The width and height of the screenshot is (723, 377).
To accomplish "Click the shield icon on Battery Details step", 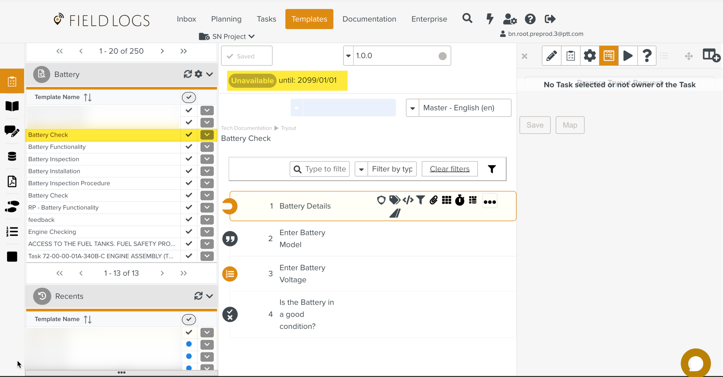I will coord(381,200).
